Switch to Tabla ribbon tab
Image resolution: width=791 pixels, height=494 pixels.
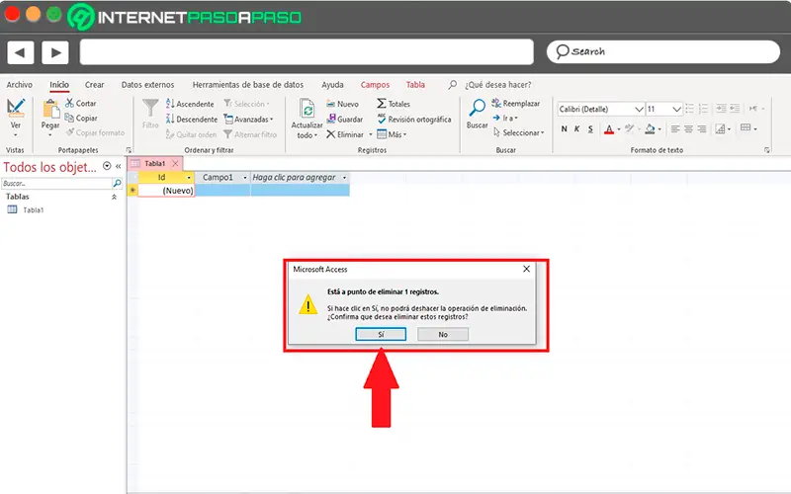point(415,85)
